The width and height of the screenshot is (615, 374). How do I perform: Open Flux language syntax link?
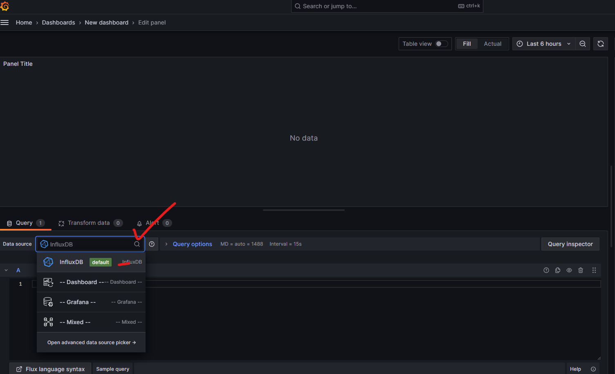[x=51, y=369]
